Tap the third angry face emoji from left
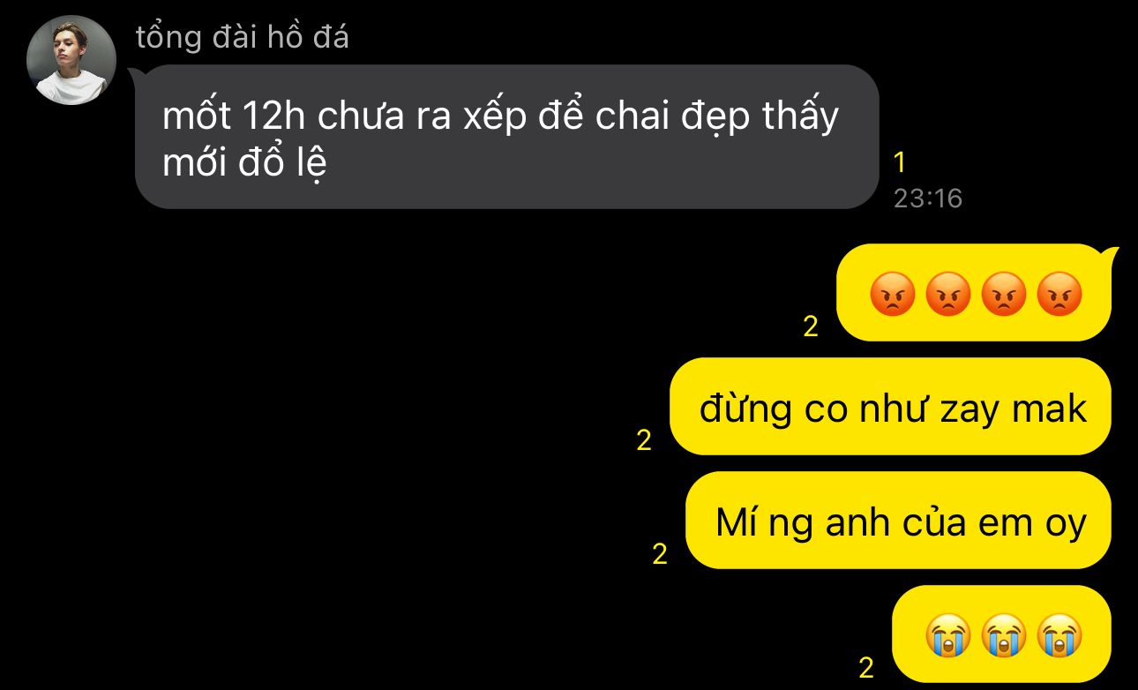 tap(1004, 295)
